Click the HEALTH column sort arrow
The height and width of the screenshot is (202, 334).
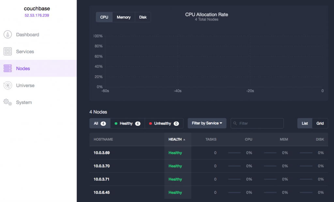click(x=184, y=140)
